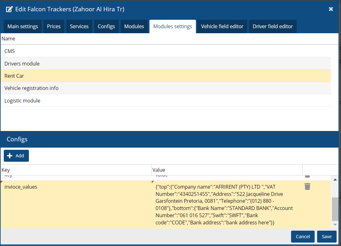This screenshot has width=341, height=246.
Task: Delete the invioce_values config entry
Action: (x=307, y=187)
